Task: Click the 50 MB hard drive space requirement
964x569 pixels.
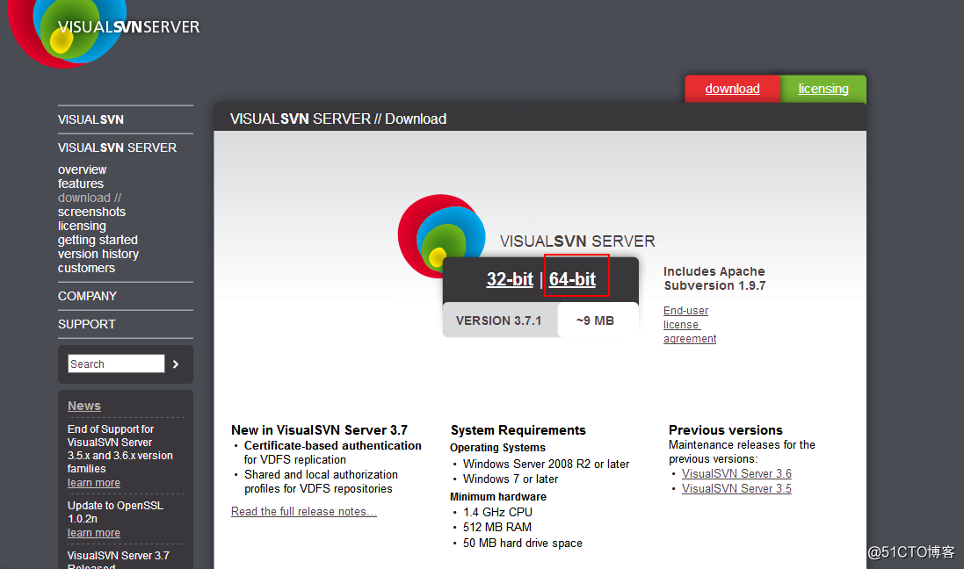Action: [523, 544]
